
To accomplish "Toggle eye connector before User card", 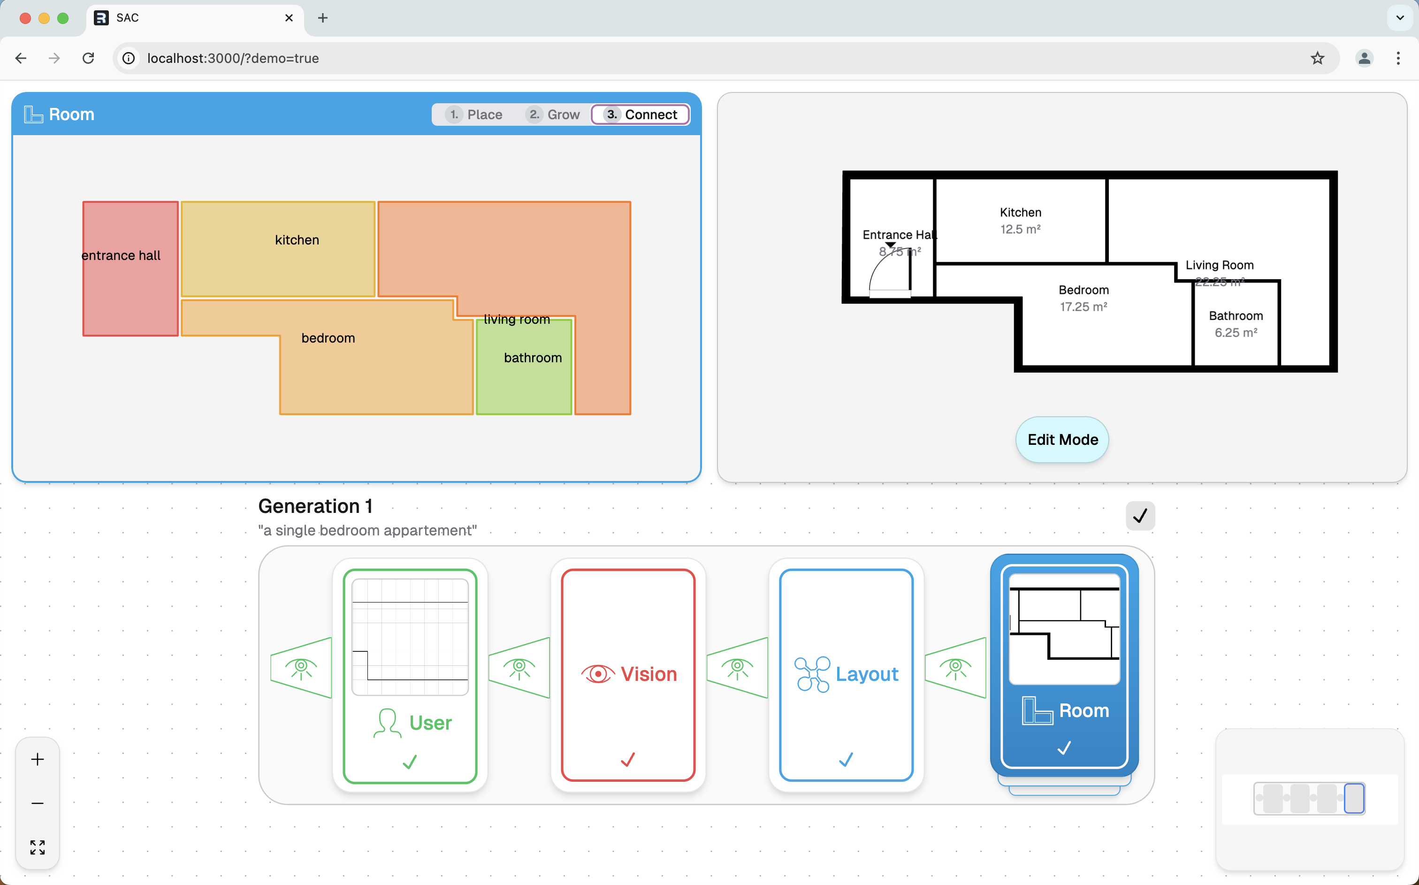I will coord(301,668).
